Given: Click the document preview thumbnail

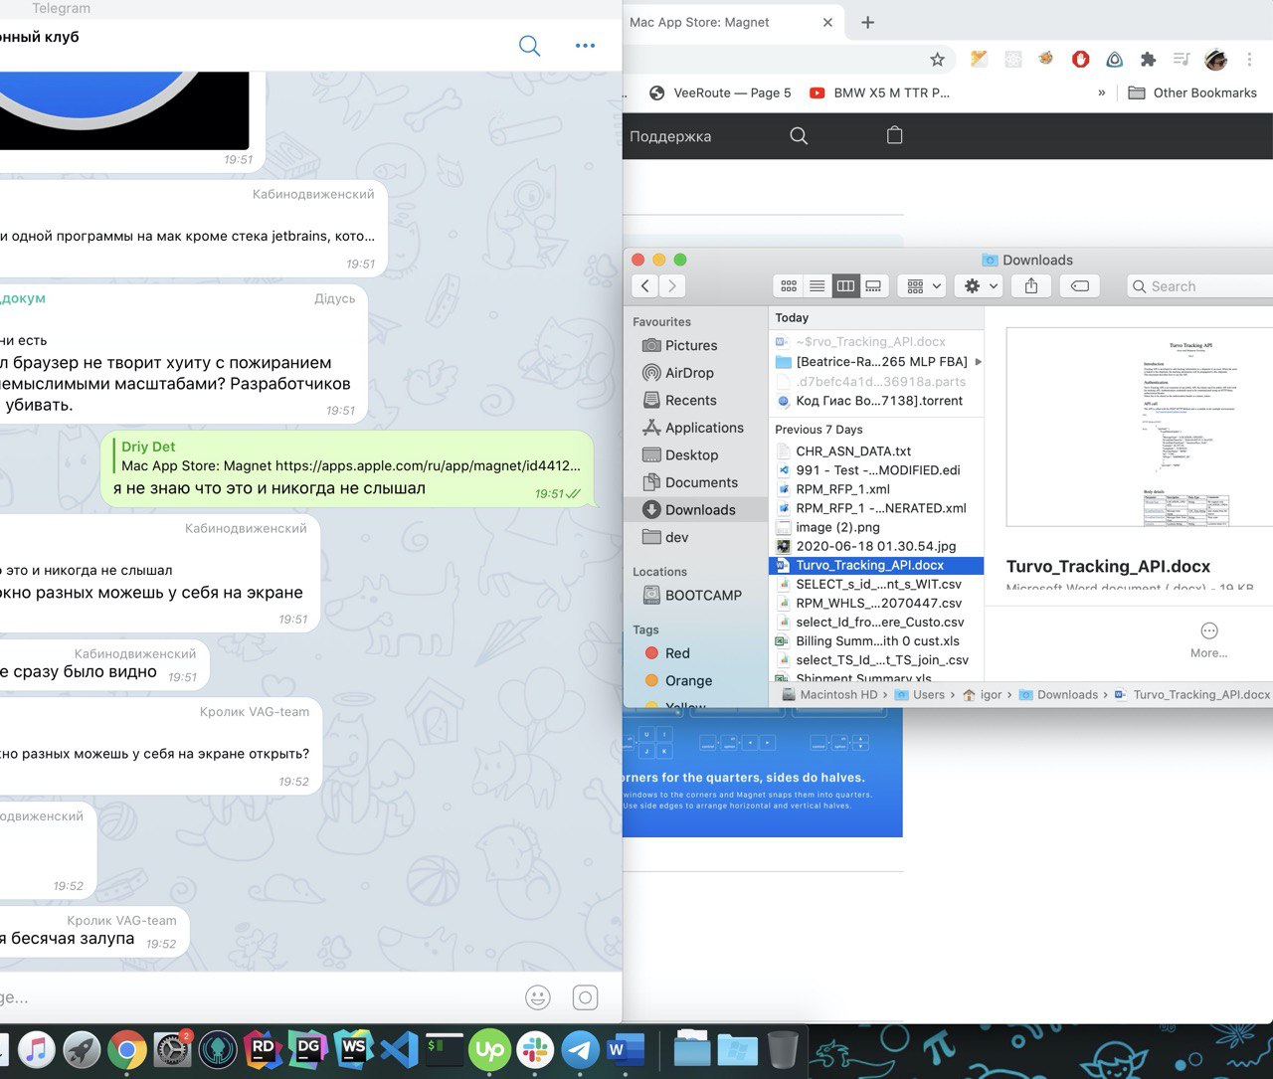Looking at the screenshot, I should 1140,427.
